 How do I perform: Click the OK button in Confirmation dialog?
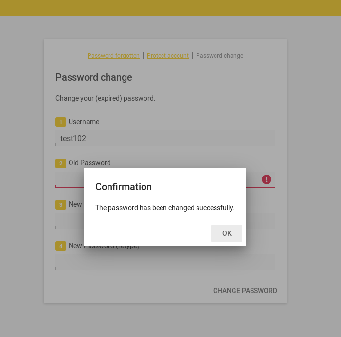pyautogui.click(x=227, y=233)
